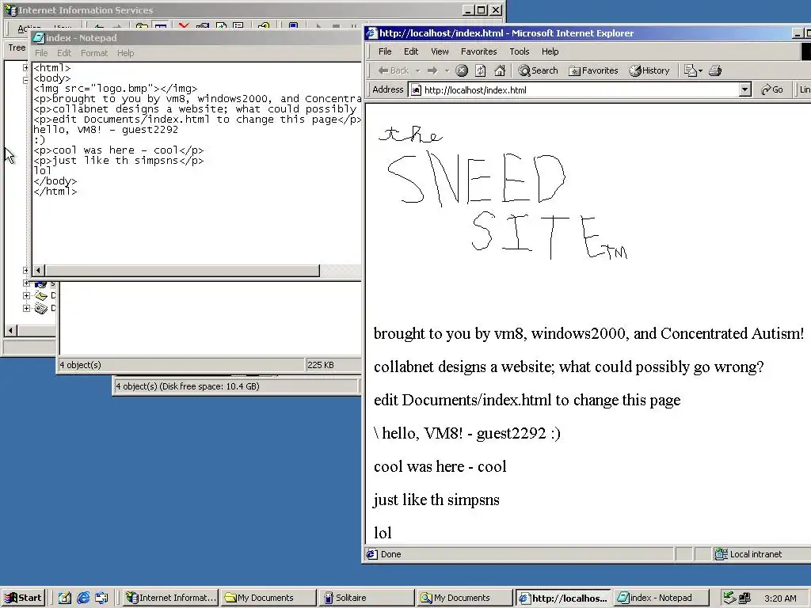Click the IIS tree pane scroll-left arrow
Screen dimensions: 811x608
11,330
